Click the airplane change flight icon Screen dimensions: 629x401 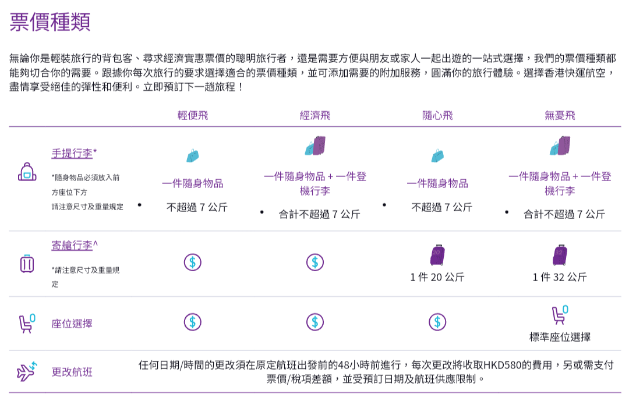coord(27,371)
